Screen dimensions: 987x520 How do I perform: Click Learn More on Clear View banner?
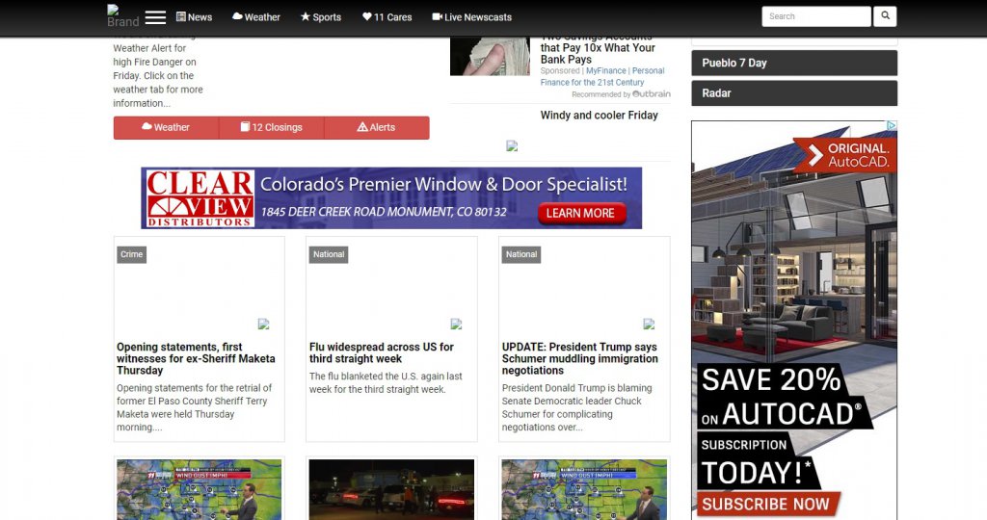pyautogui.click(x=580, y=213)
